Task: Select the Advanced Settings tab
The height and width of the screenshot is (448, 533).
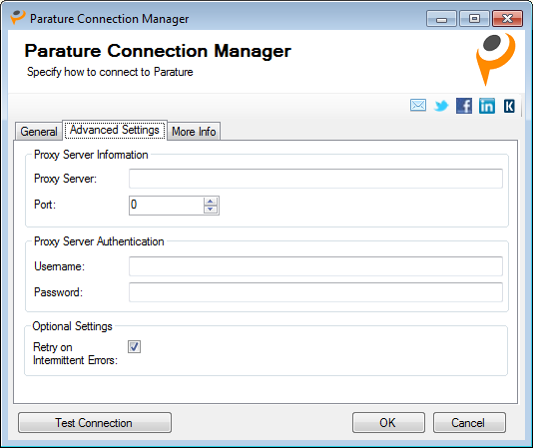Action: tap(115, 130)
